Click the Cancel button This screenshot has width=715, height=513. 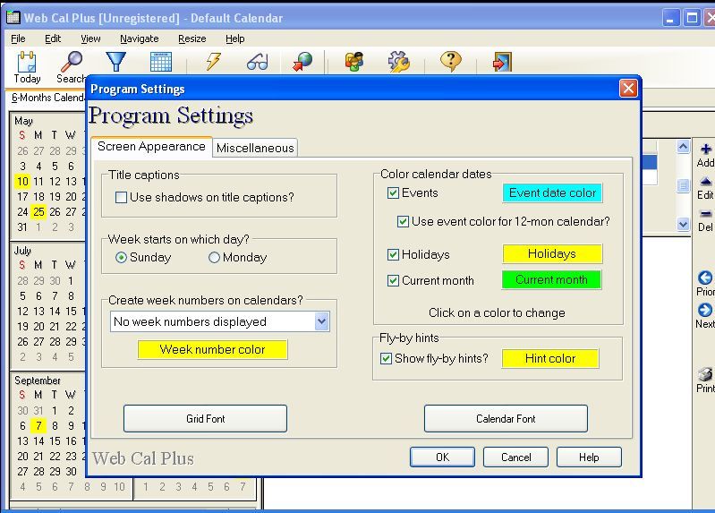point(515,457)
